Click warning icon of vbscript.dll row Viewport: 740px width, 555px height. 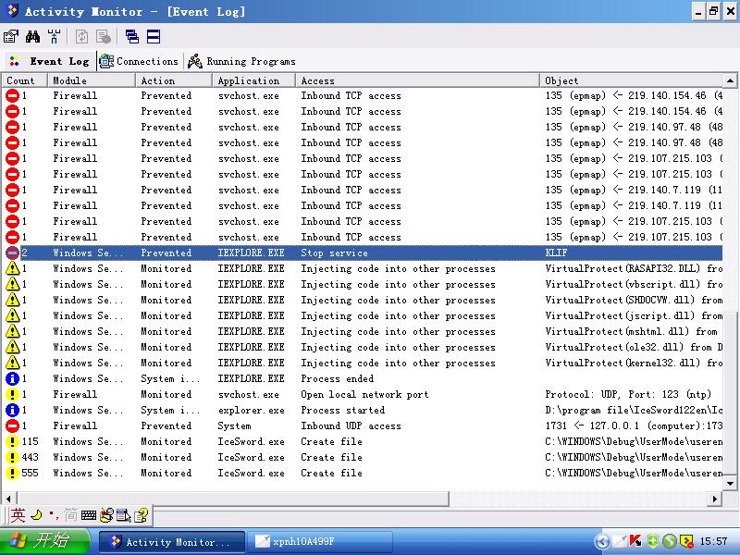[12, 284]
